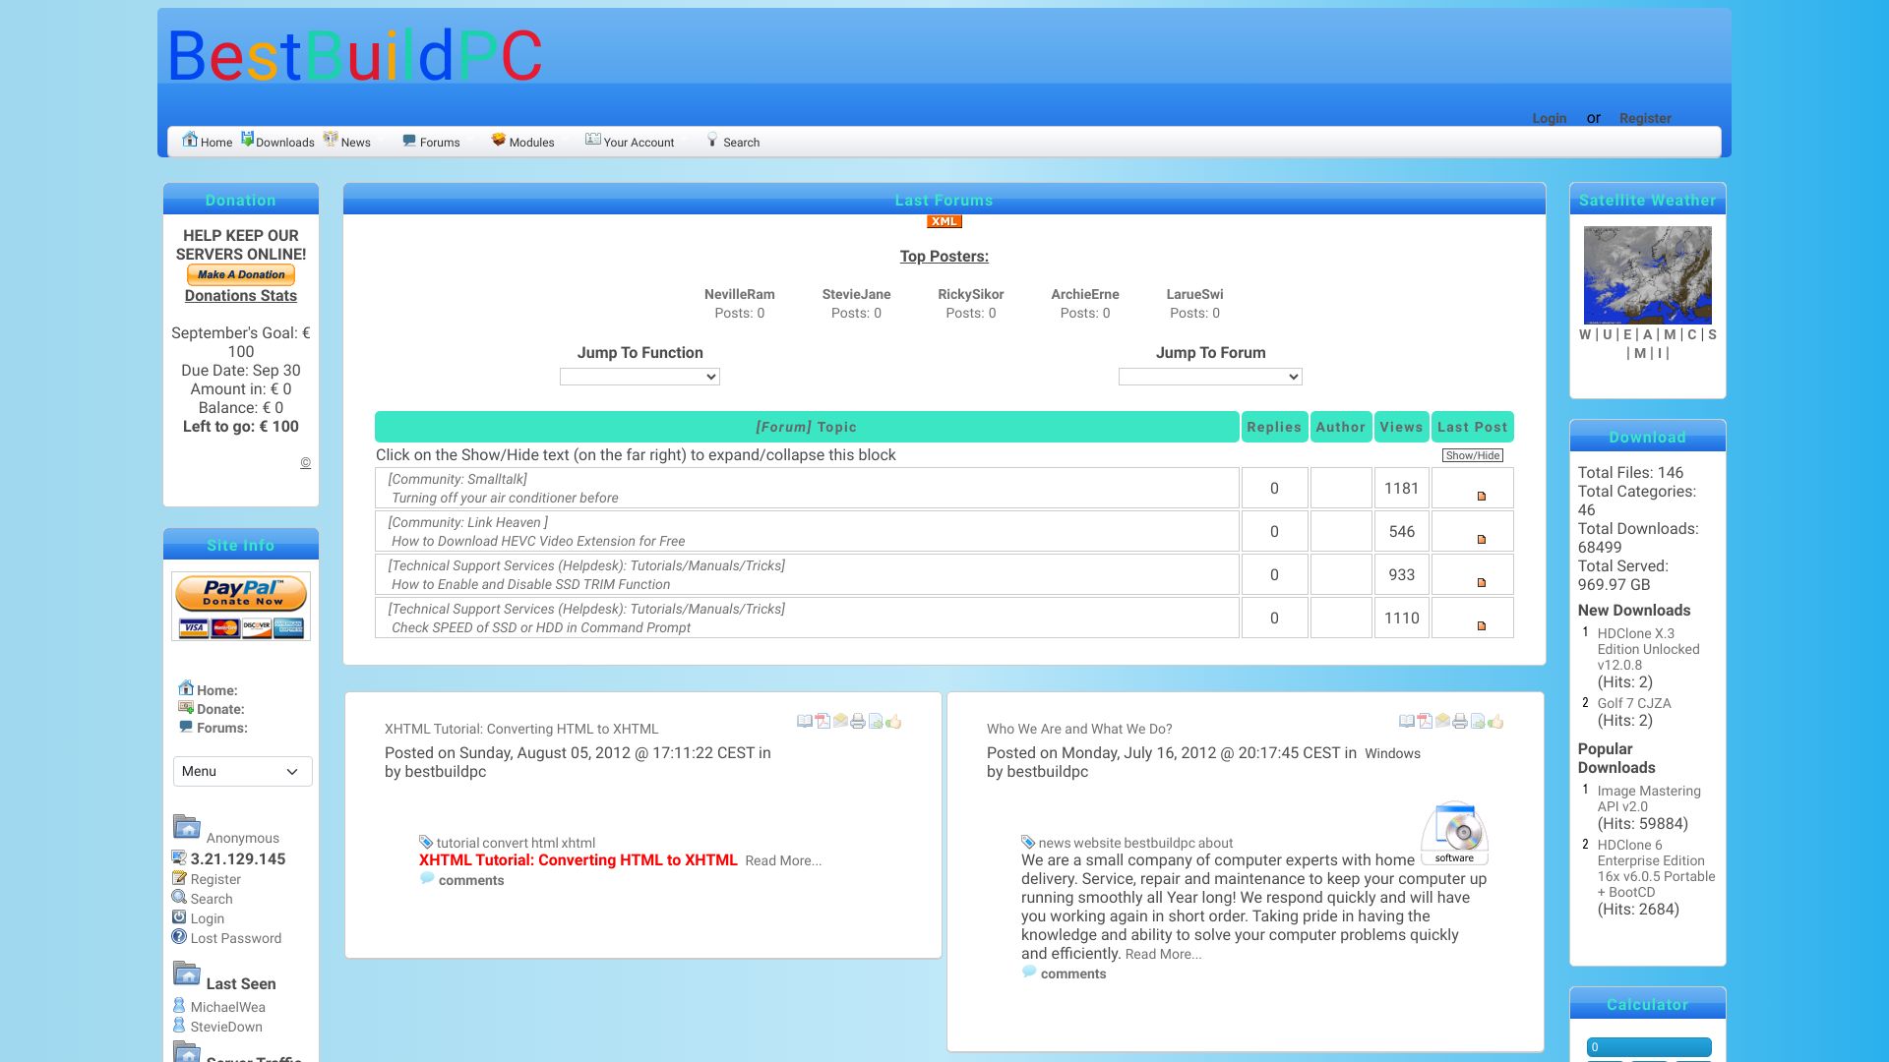
Task: Click the thumbs-up icon on XHTML Tutorial article
Action: tap(893, 721)
